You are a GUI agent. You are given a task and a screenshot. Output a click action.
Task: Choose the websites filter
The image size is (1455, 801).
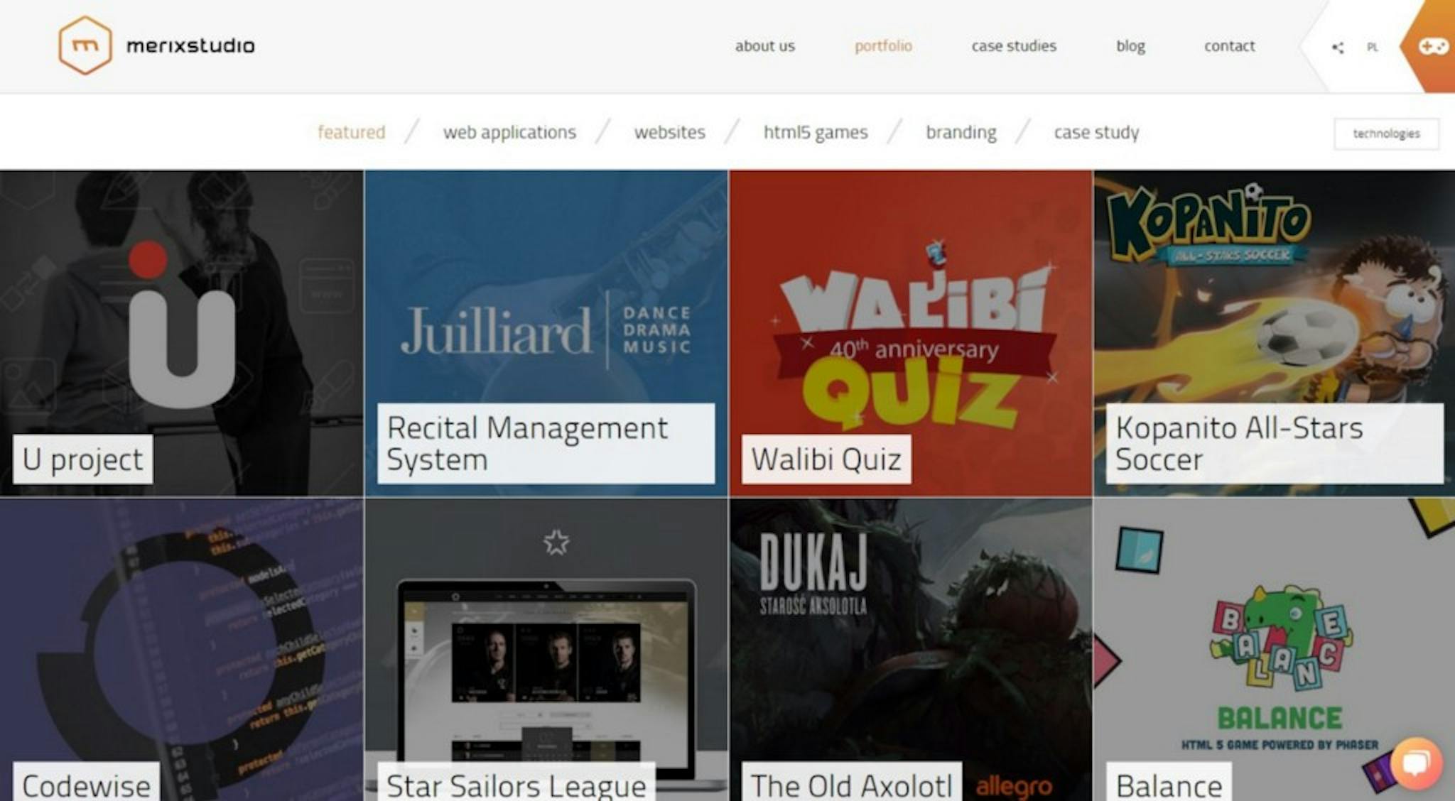point(669,132)
